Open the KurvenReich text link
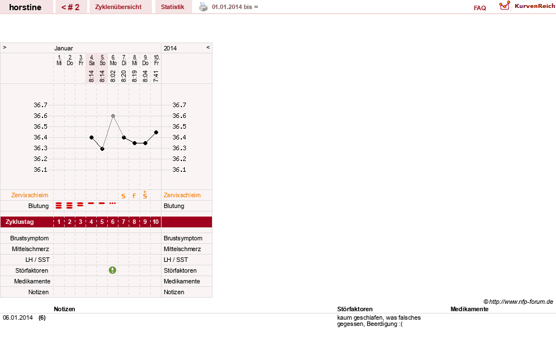The width and height of the screenshot is (556, 339). 534,6
